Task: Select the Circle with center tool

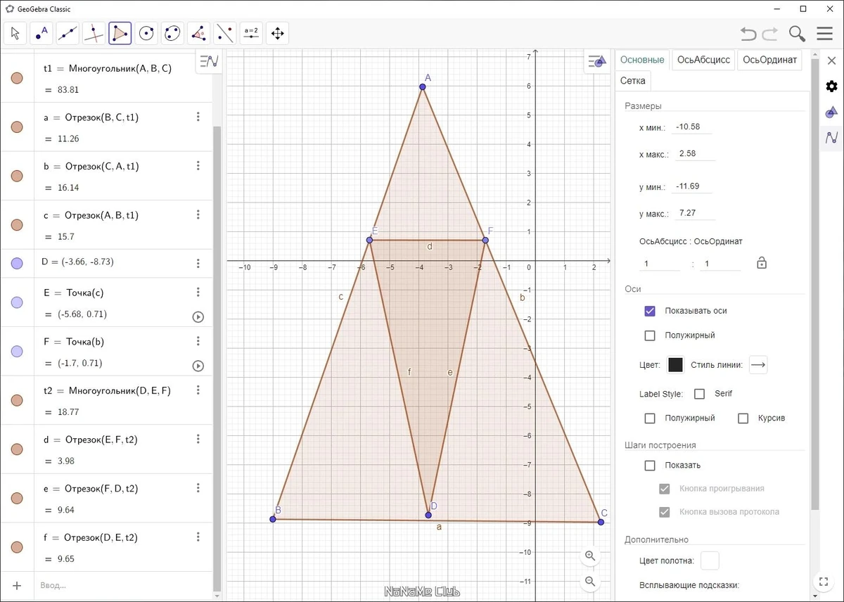Action: [x=146, y=33]
